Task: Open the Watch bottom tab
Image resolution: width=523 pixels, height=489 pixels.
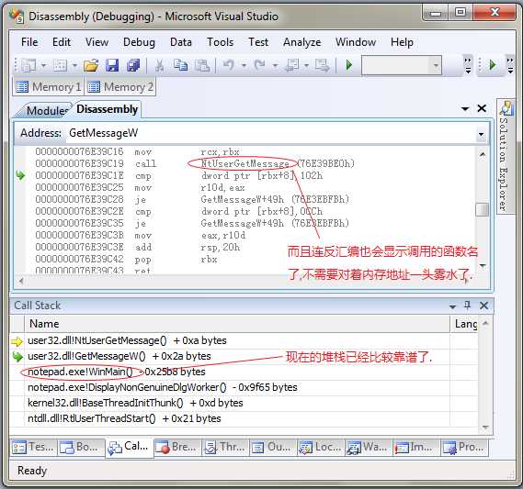Action: click(x=369, y=447)
